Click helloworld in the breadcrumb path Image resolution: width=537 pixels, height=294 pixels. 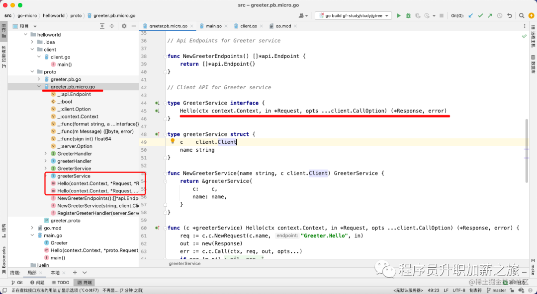click(54, 16)
